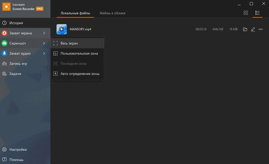Click the 00:05:16 duration value

tap(201, 29)
